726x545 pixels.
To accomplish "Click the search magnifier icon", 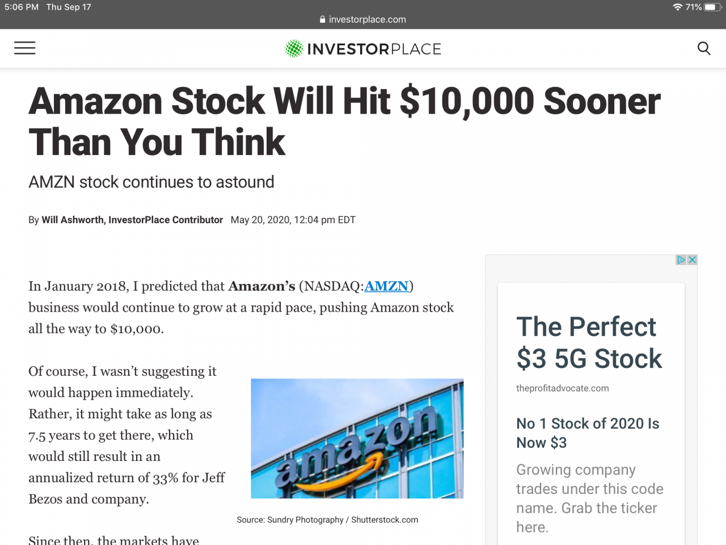I will click(703, 48).
